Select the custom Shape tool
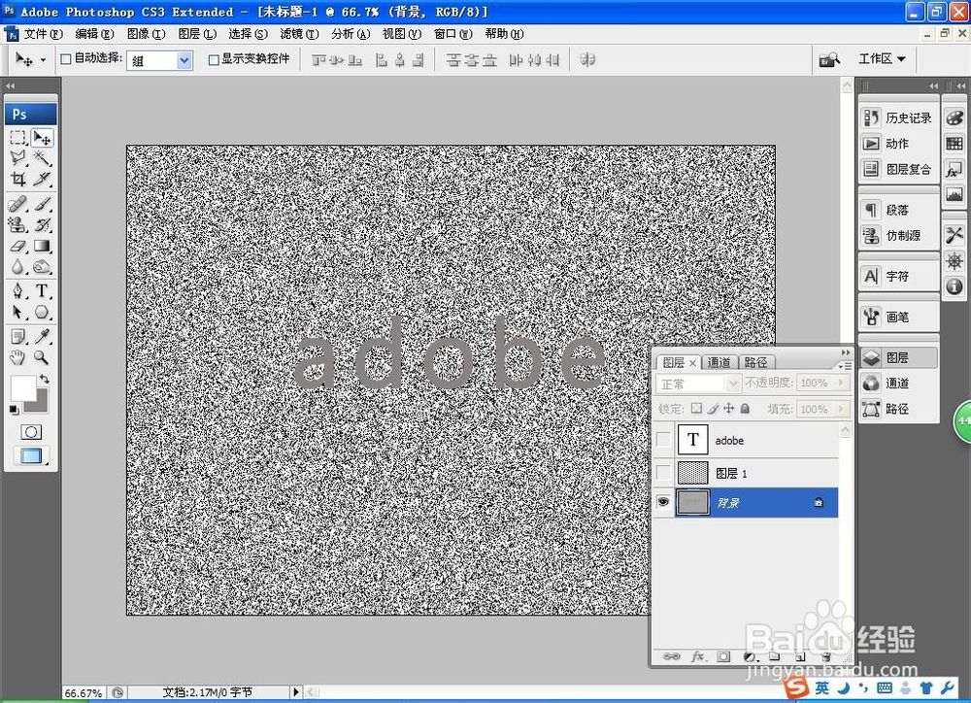Image resolution: width=971 pixels, height=703 pixels. point(42,312)
